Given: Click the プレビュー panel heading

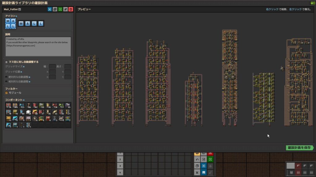Looking at the screenshot, I should [84, 9].
